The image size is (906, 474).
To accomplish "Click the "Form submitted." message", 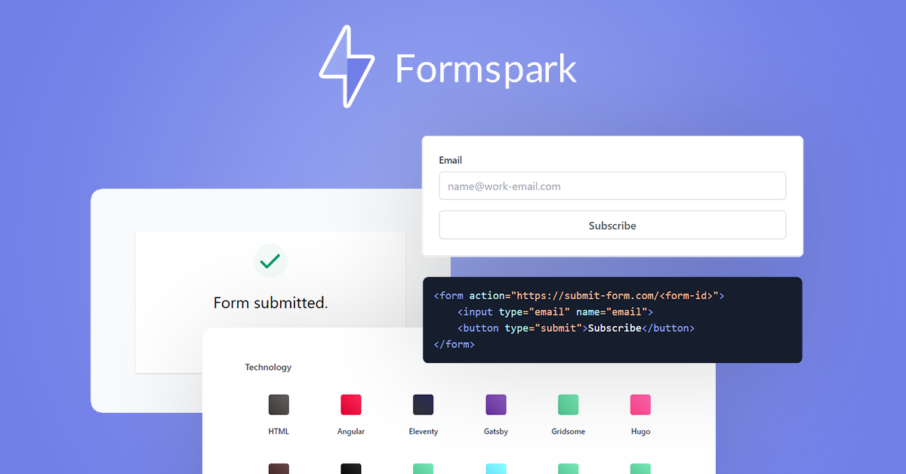I will coord(270,303).
